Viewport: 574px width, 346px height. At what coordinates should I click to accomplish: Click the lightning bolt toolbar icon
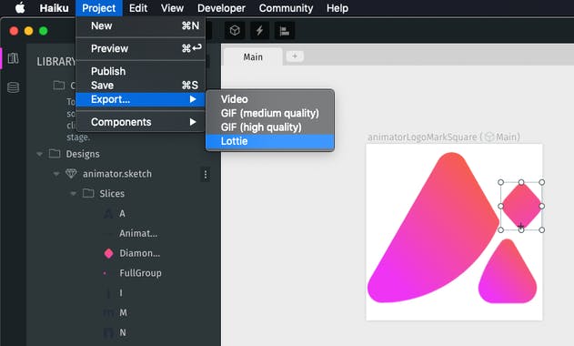(x=259, y=30)
